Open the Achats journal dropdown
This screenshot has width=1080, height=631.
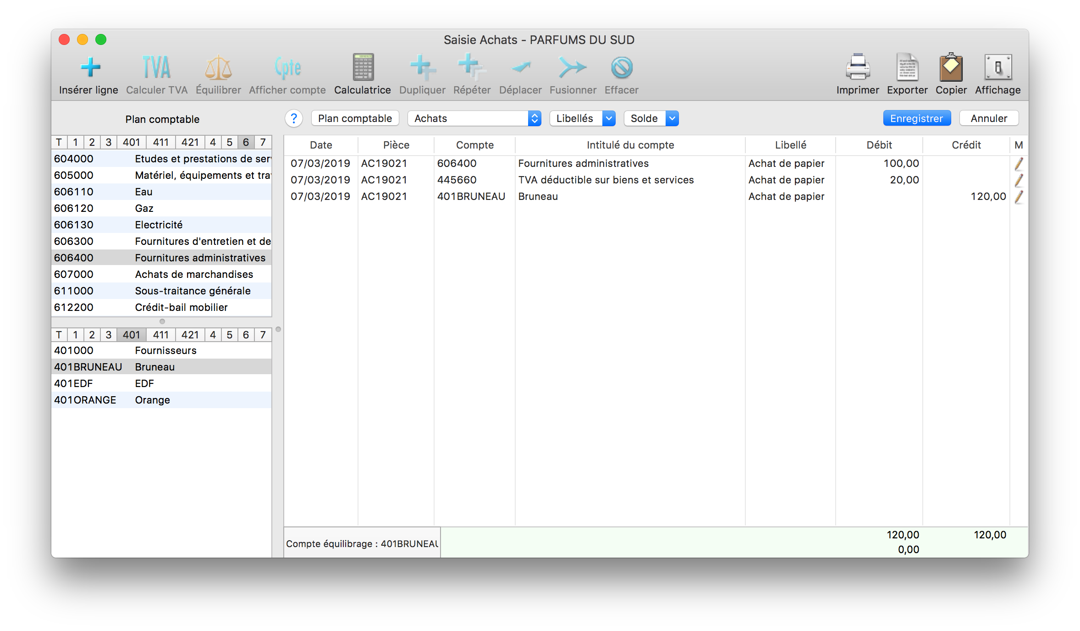[x=474, y=119]
